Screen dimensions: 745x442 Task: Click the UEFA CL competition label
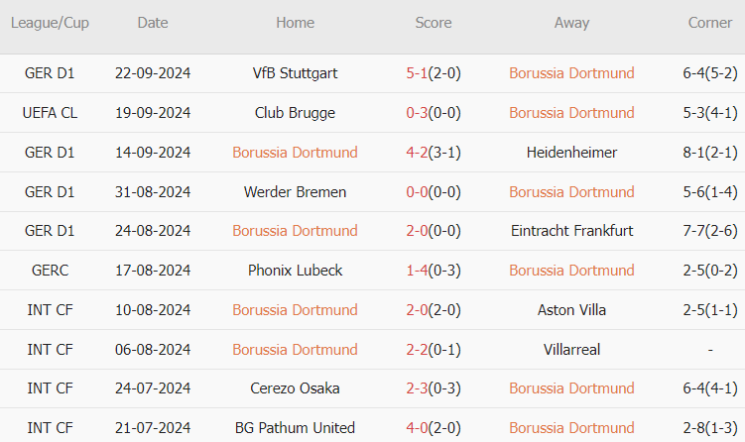[50, 113]
